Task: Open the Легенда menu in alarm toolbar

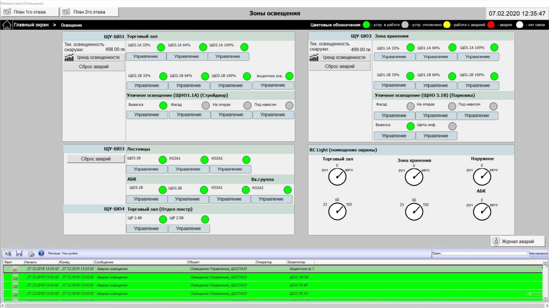Action: 54,254
